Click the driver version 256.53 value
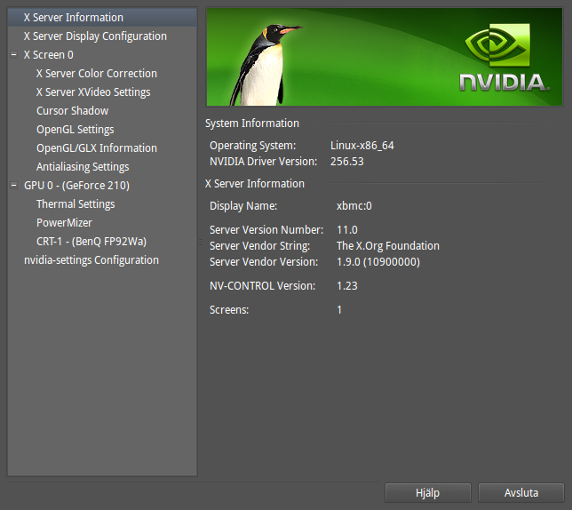572x510 pixels. pos(347,162)
